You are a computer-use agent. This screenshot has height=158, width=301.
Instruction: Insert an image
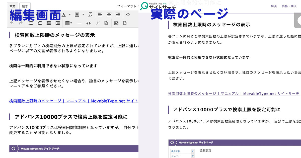(x=116, y=23)
